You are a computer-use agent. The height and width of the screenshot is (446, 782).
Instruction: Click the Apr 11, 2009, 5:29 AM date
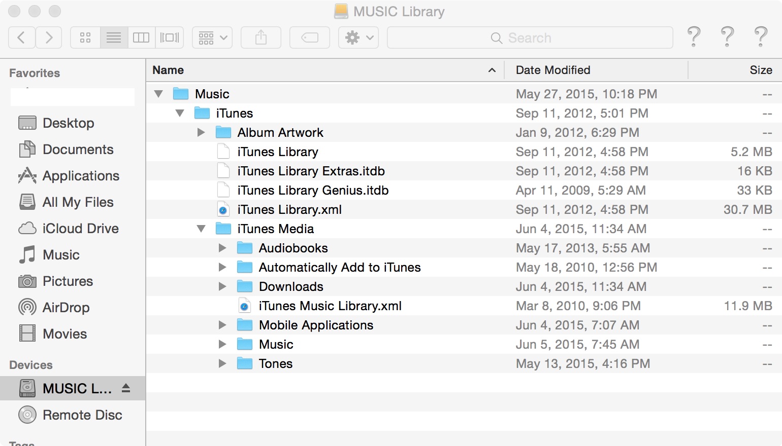(581, 190)
